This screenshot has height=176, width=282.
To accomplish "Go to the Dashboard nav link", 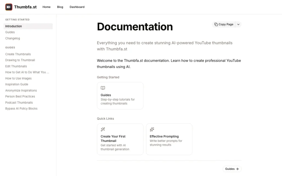I will (77, 7).
